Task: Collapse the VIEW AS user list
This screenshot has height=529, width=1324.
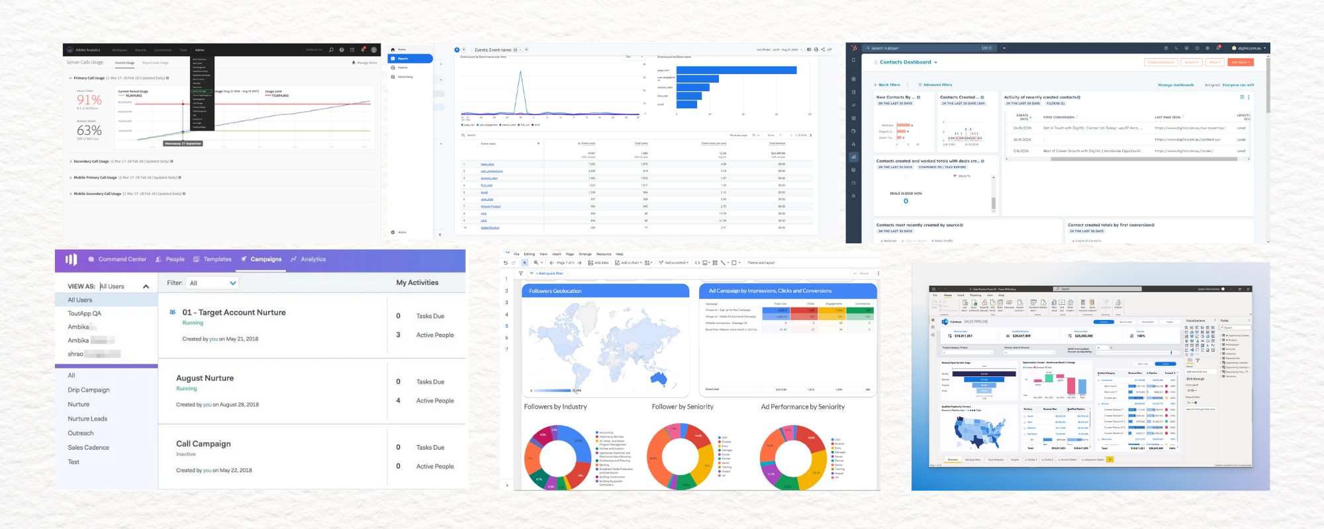Action: (x=146, y=286)
